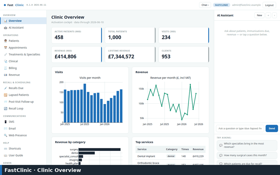Open the Revenue sidebar item
The width and height of the screenshot is (280, 175).
pos(24,75)
